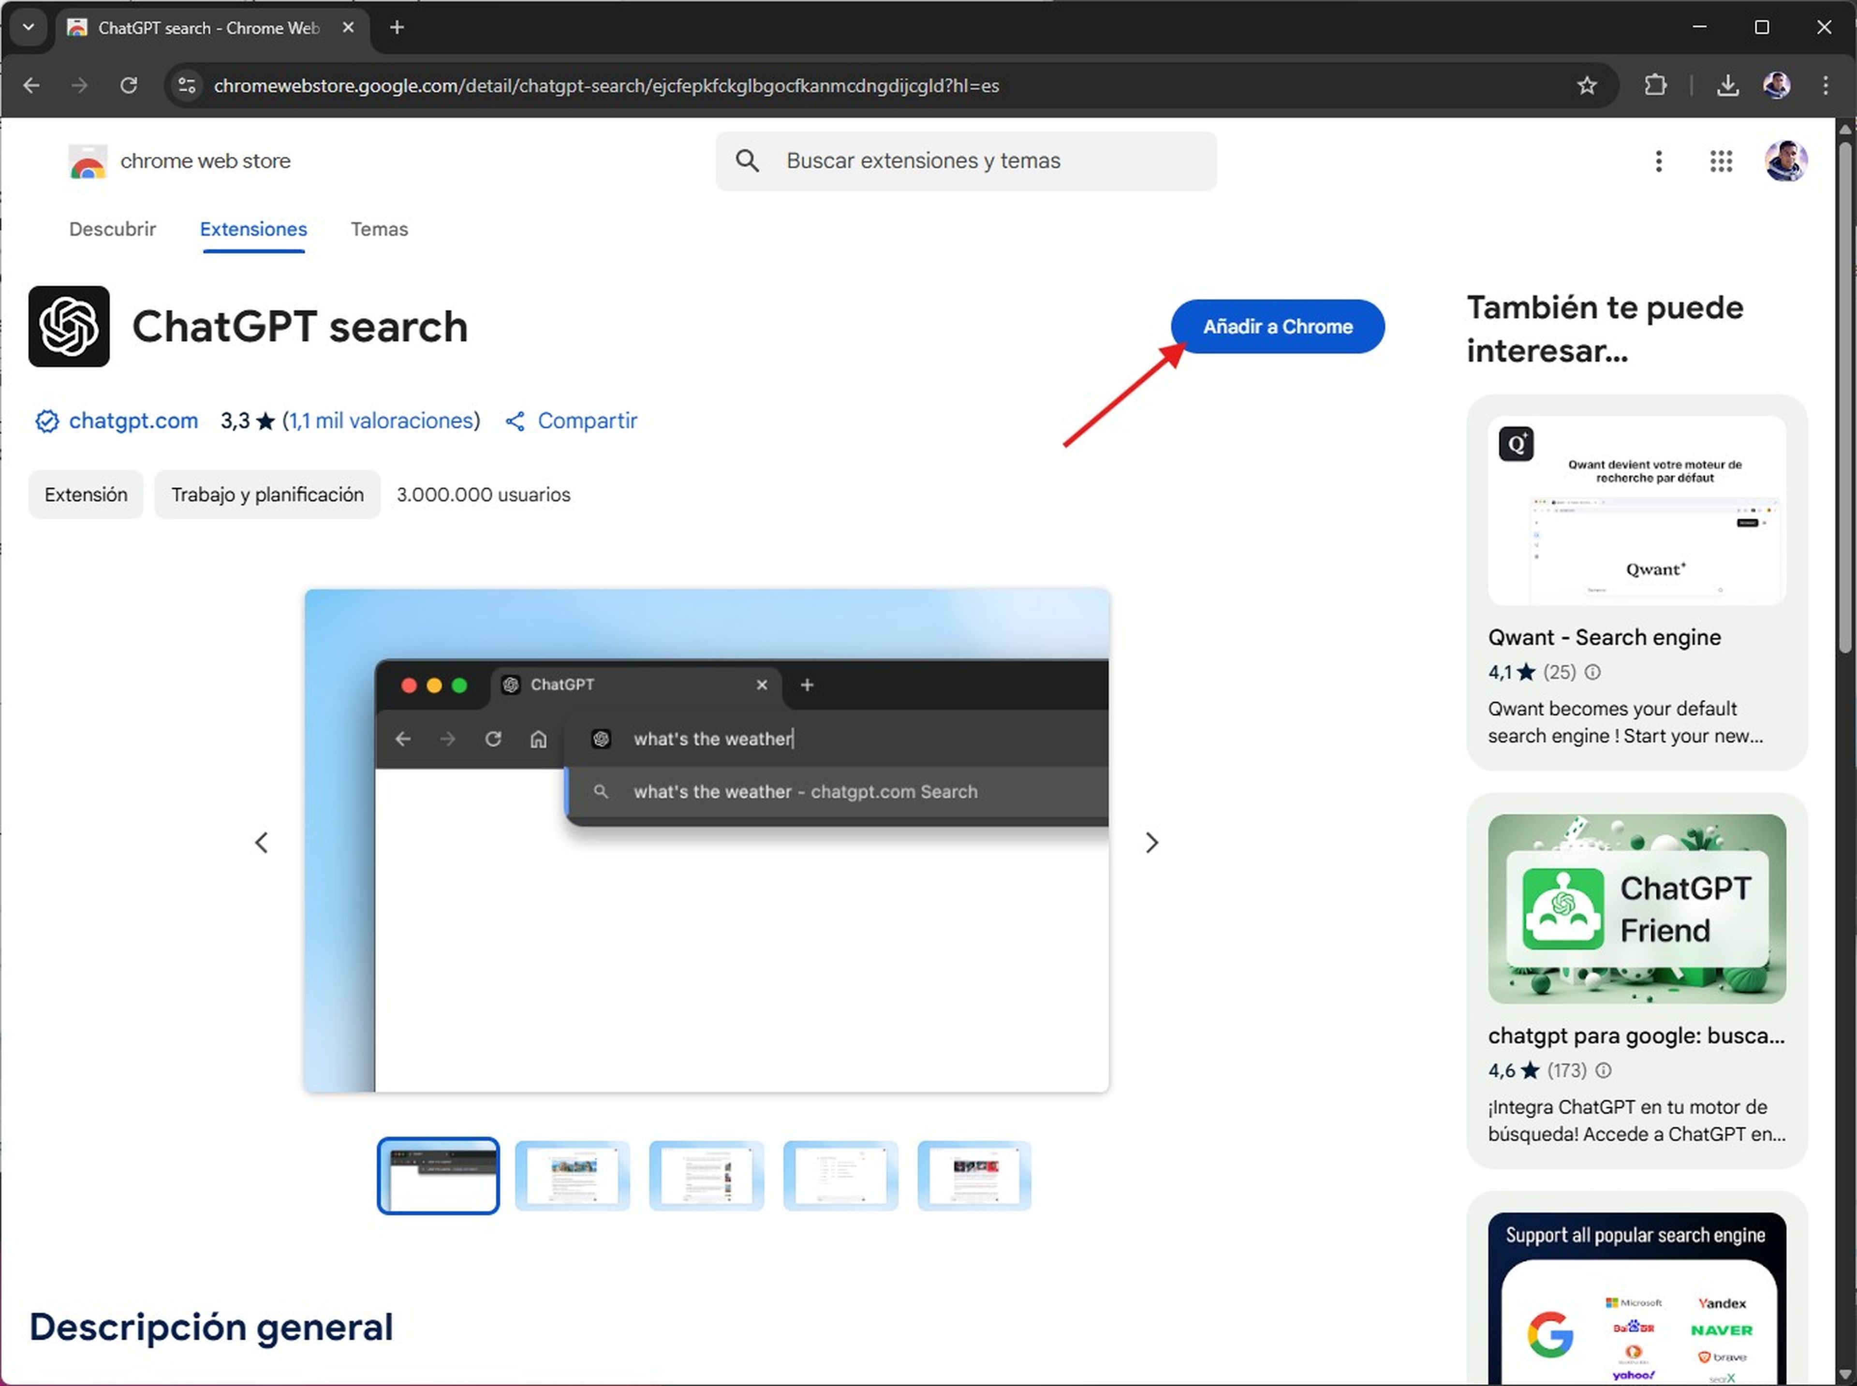Click the Descripción general heading
The image size is (1857, 1386).
(x=211, y=1327)
